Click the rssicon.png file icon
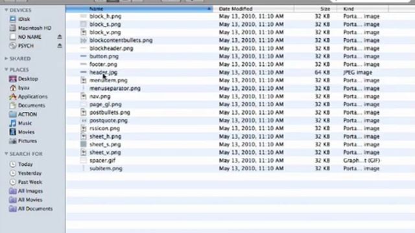This screenshot has height=233, width=415. click(x=84, y=128)
